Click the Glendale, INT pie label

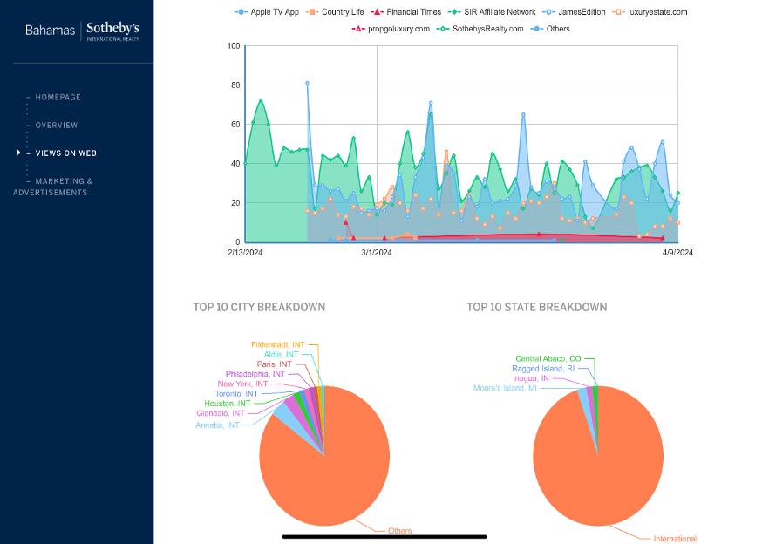tap(221, 413)
